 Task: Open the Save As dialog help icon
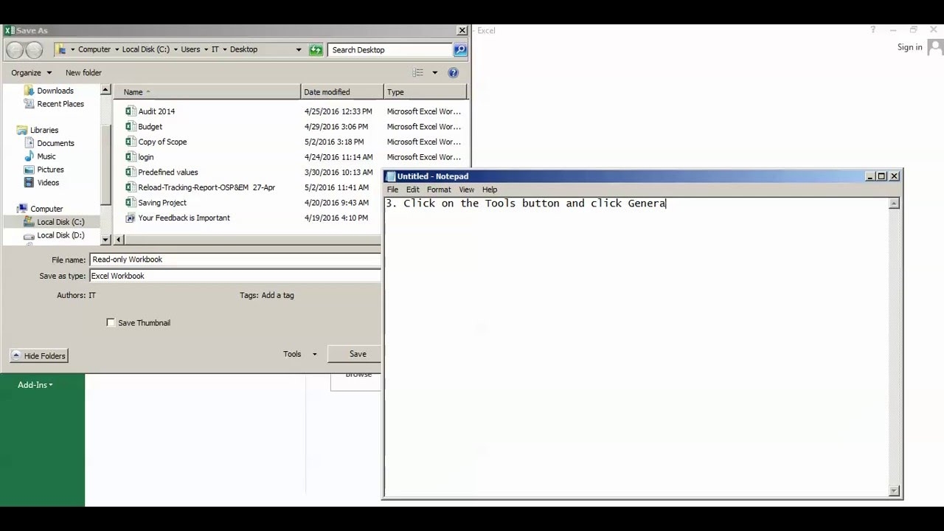pos(453,72)
